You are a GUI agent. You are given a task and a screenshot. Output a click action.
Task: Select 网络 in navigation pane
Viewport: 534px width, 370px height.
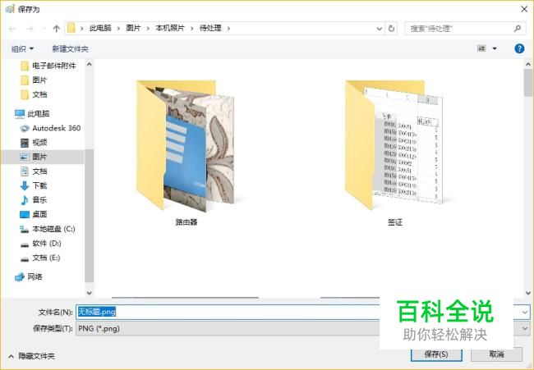pyautogui.click(x=29, y=276)
